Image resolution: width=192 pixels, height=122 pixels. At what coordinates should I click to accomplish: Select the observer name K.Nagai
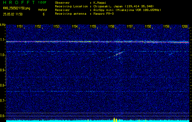pyautogui.click(x=99, y=3)
